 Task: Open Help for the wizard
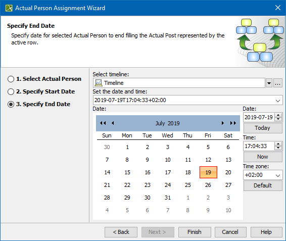pos(266,232)
